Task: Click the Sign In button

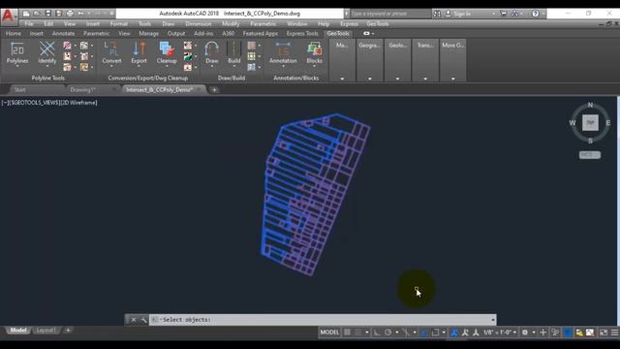Action: (x=463, y=14)
